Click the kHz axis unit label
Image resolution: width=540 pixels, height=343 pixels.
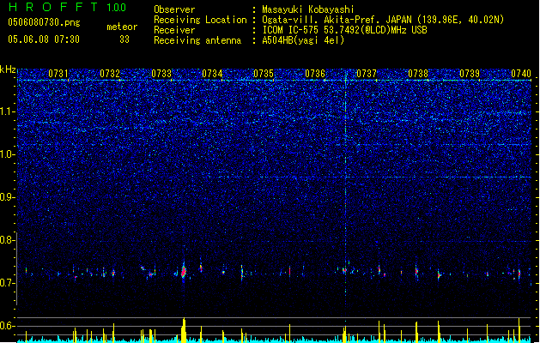[8, 69]
